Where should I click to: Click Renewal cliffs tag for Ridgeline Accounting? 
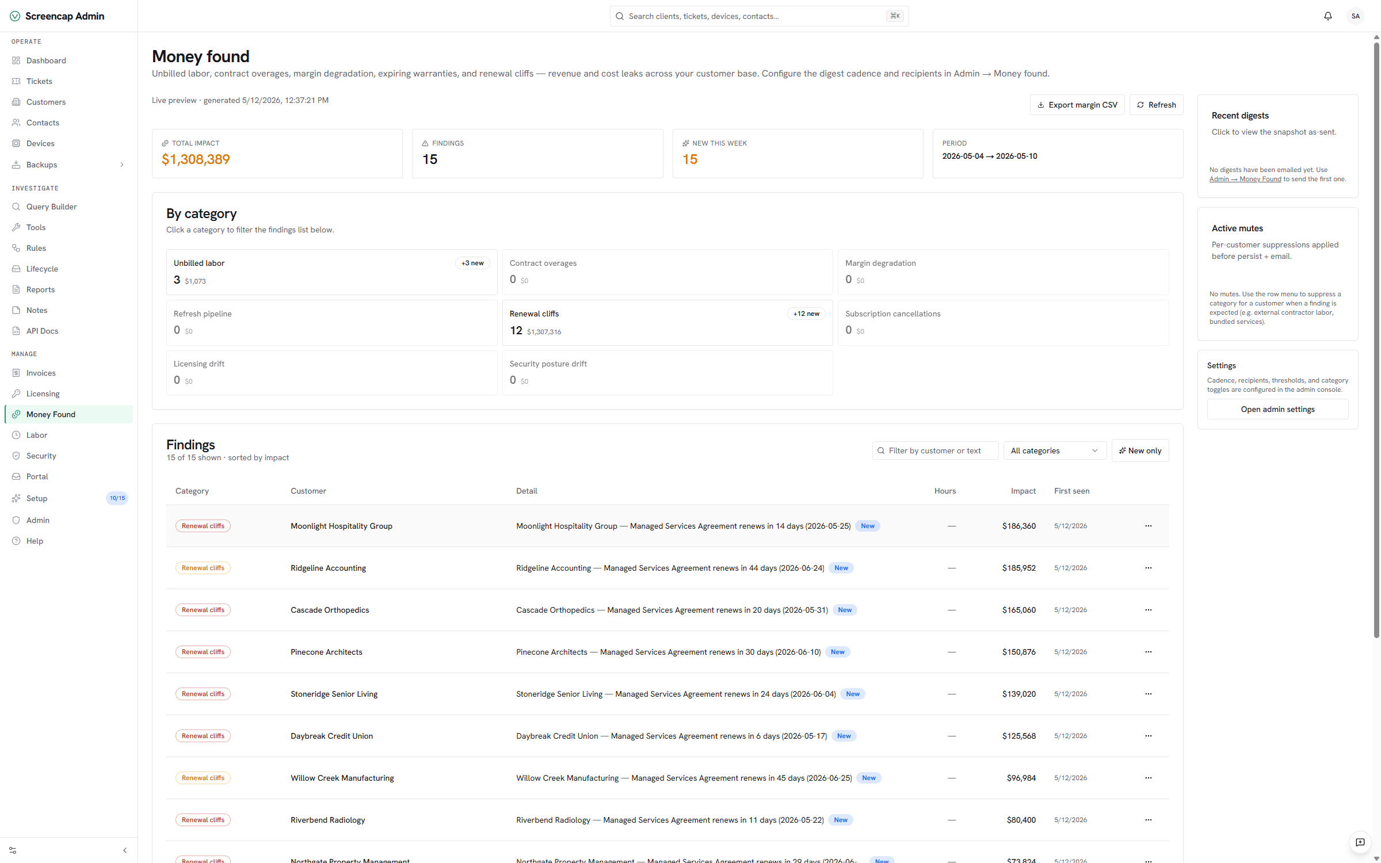(x=203, y=568)
